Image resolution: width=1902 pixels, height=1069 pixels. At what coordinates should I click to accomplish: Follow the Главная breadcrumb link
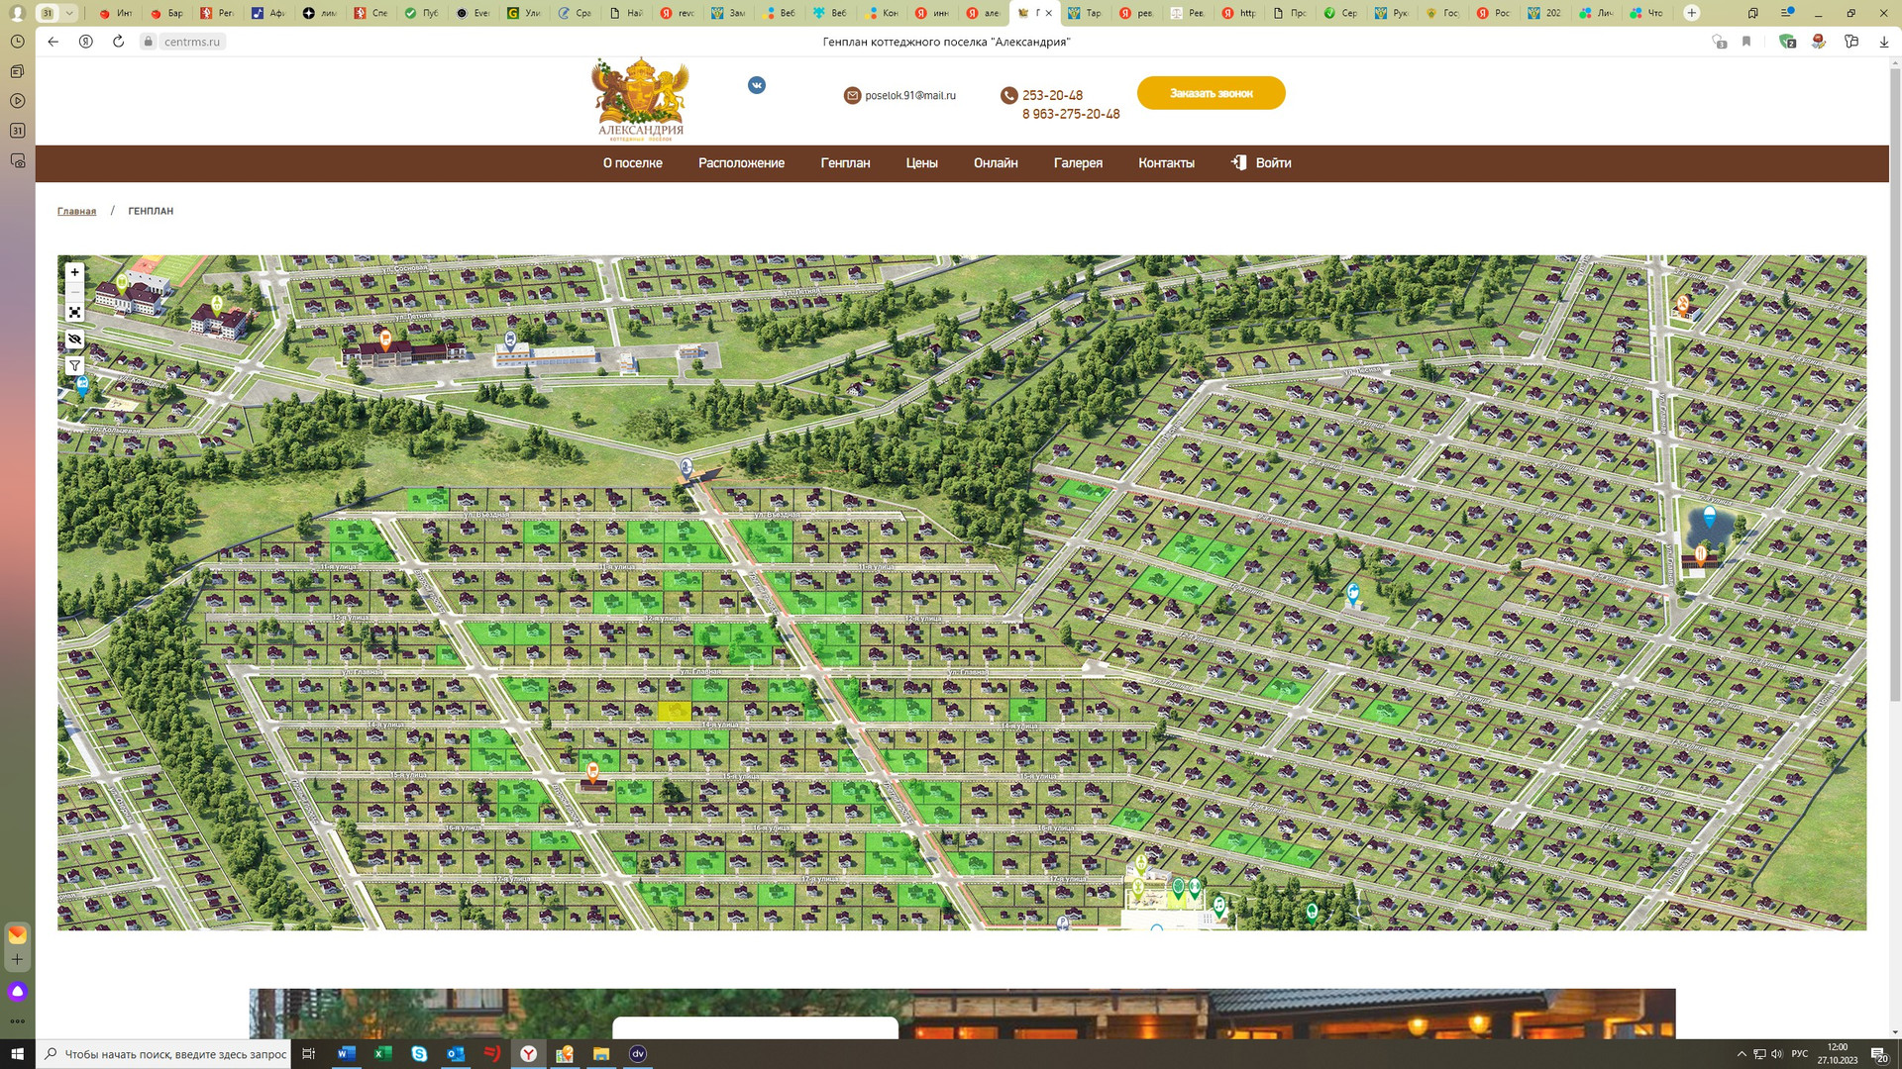tap(76, 211)
